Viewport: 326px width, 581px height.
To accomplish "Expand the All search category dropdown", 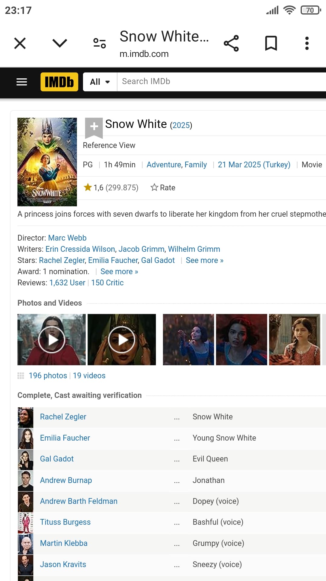I will click(x=100, y=82).
